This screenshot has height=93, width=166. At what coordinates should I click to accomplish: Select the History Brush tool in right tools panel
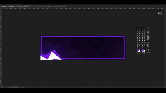pos(145,37)
